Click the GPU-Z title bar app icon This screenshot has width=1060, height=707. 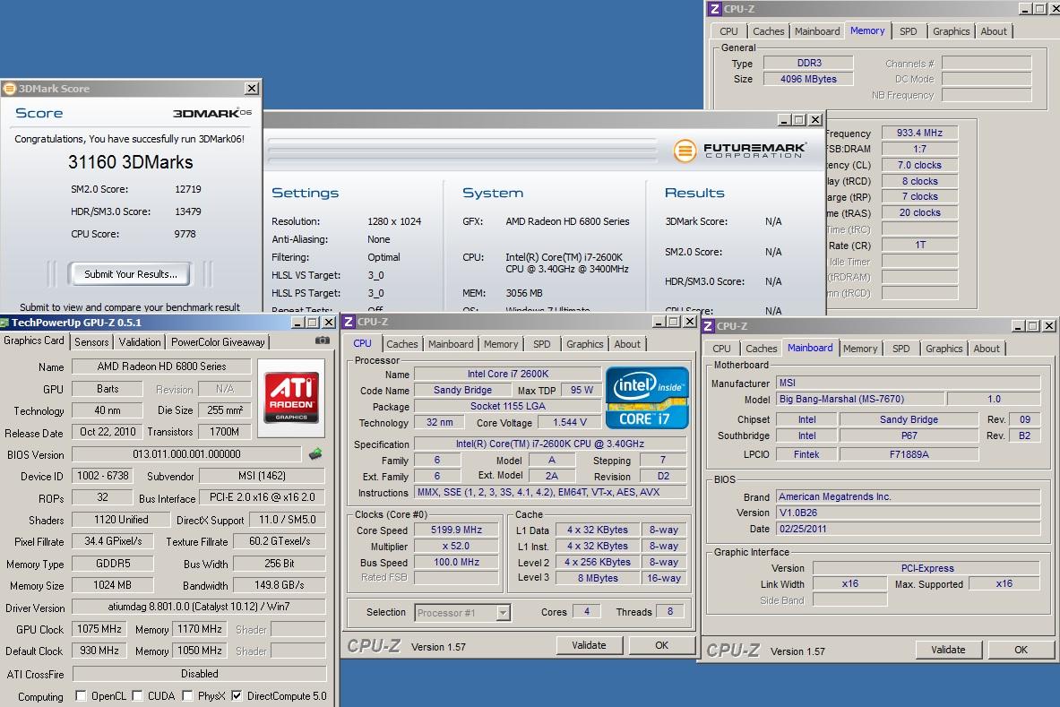4,323
